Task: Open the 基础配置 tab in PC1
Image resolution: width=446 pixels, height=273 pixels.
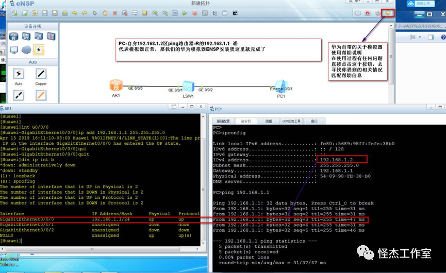Action: [223, 121]
